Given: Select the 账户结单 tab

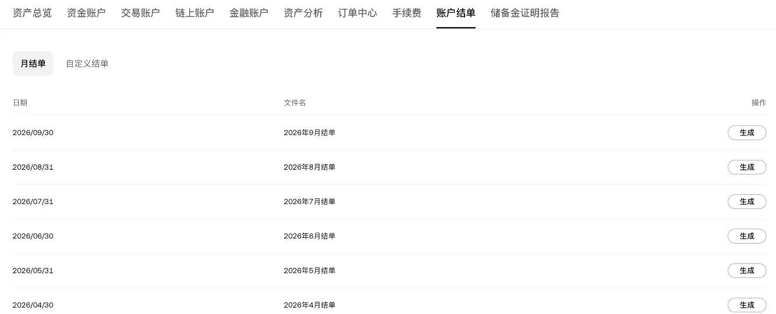Looking at the screenshot, I should 456,13.
